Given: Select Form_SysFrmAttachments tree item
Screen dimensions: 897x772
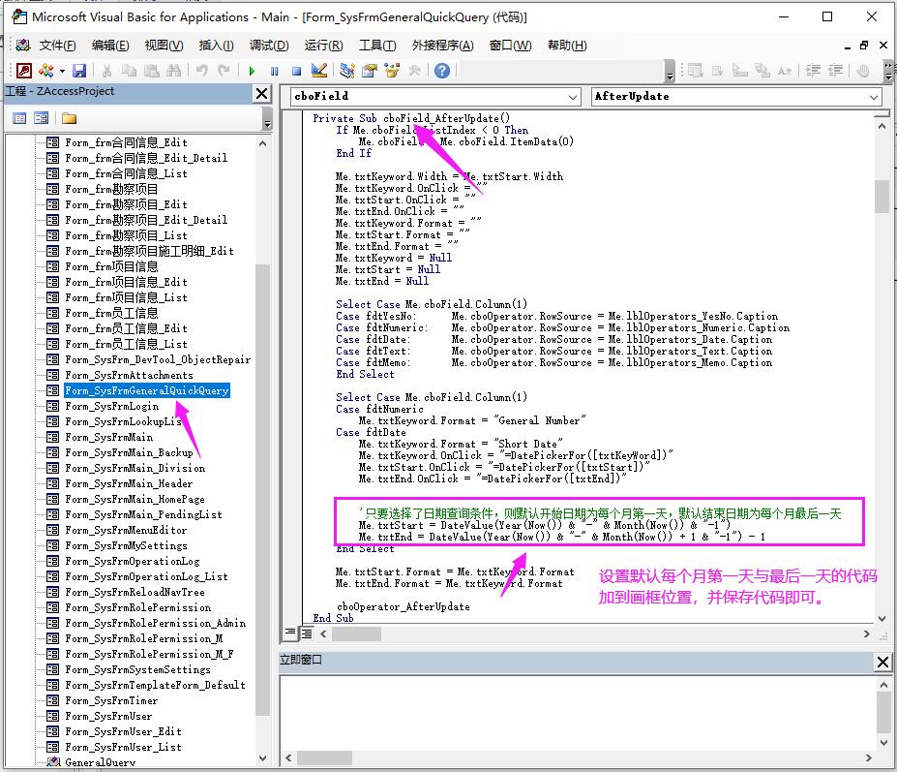Looking at the screenshot, I should (130, 375).
